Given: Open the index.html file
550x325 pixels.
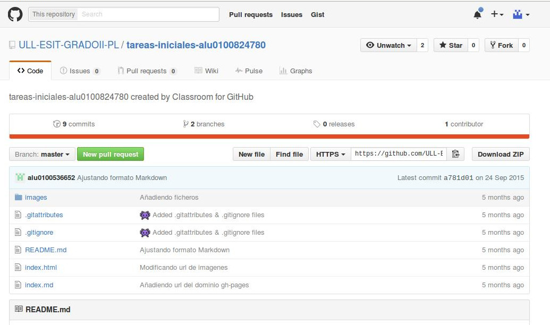Looking at the screenshot, I should pos(41,268).
